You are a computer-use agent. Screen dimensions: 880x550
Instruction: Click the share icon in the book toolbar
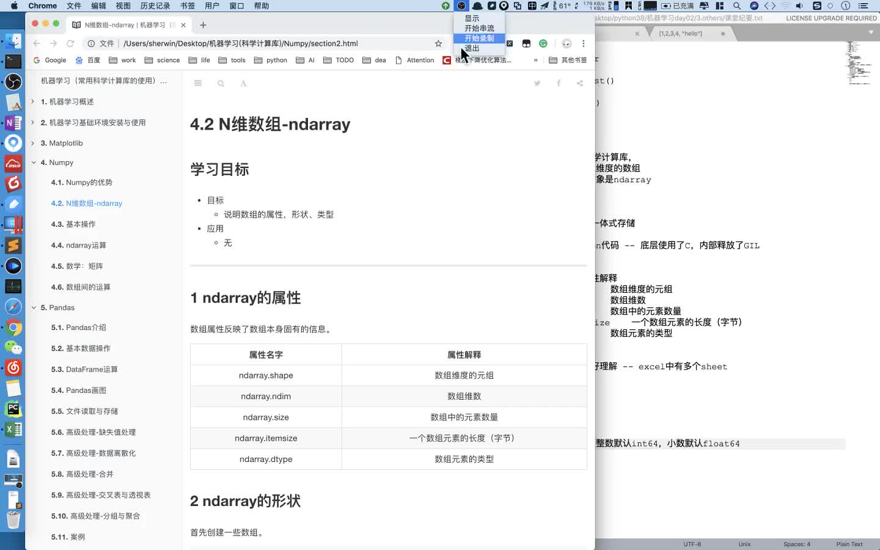(579, 83)
